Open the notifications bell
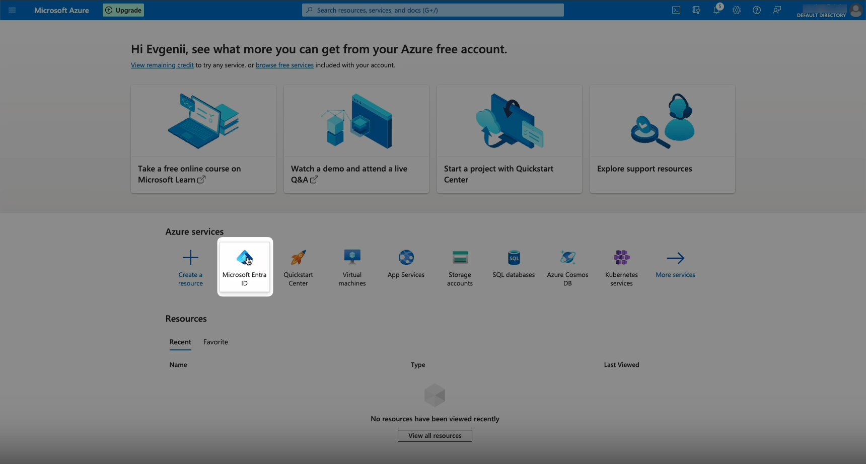This screenshot has width=866, height=464. coord(716,10)
